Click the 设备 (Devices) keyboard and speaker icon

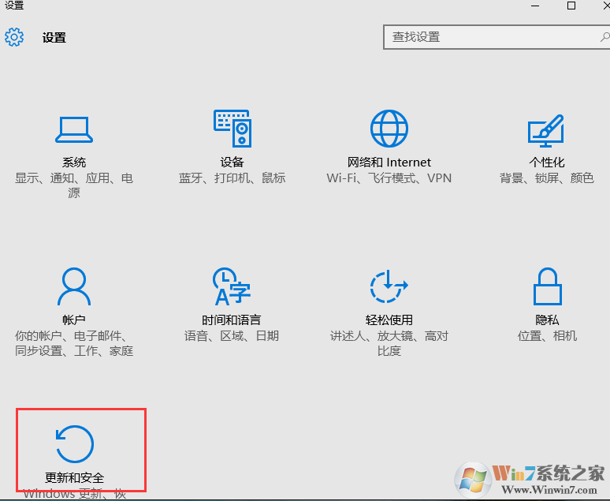click(232, 129)
